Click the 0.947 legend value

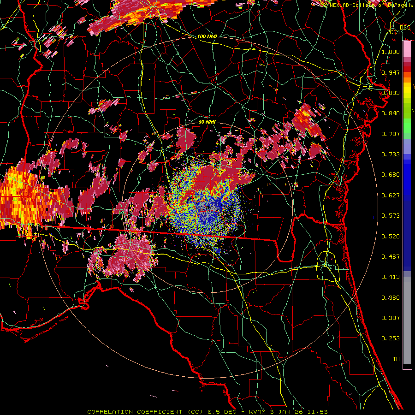click(x=391, y=72)
